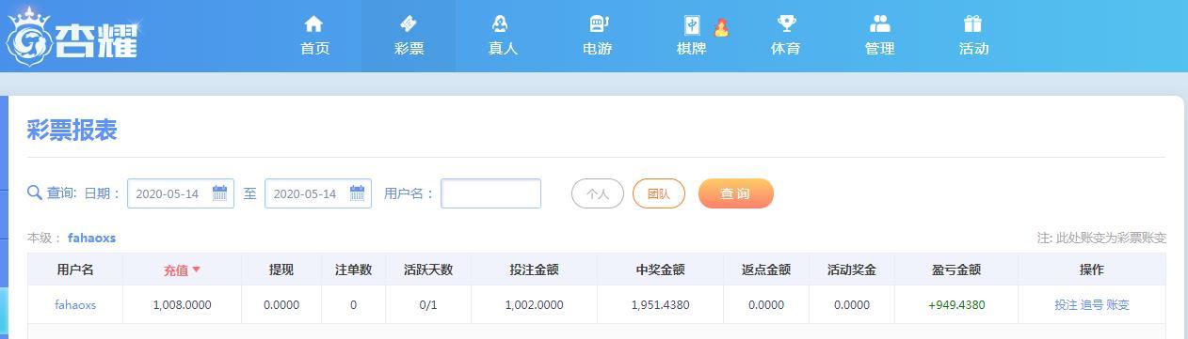1188x339 pixels.
Task: Click the 返点金额 column header
Action: click(x=766, y=270)
